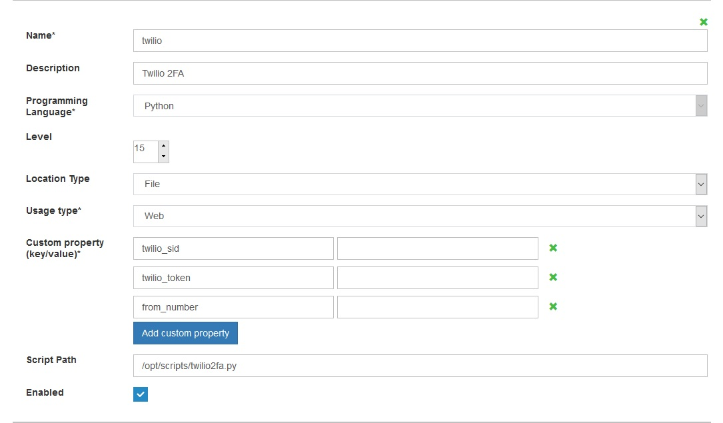
Task: Click the Script Path input field
Action: [x=420, y=366]
